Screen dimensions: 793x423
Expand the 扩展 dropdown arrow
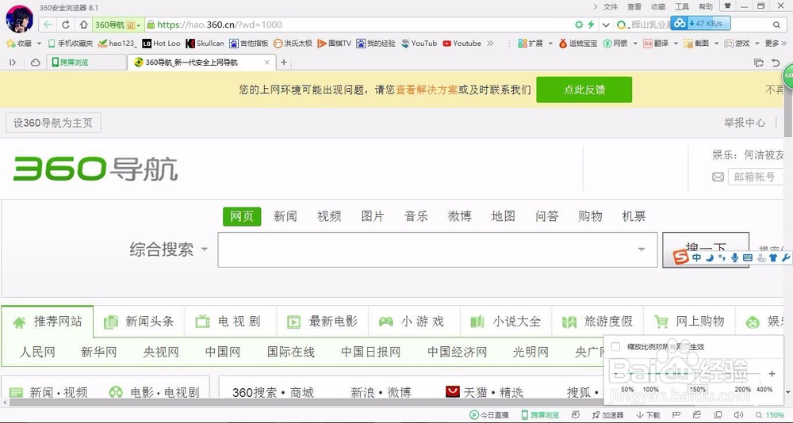pos(550,44)
